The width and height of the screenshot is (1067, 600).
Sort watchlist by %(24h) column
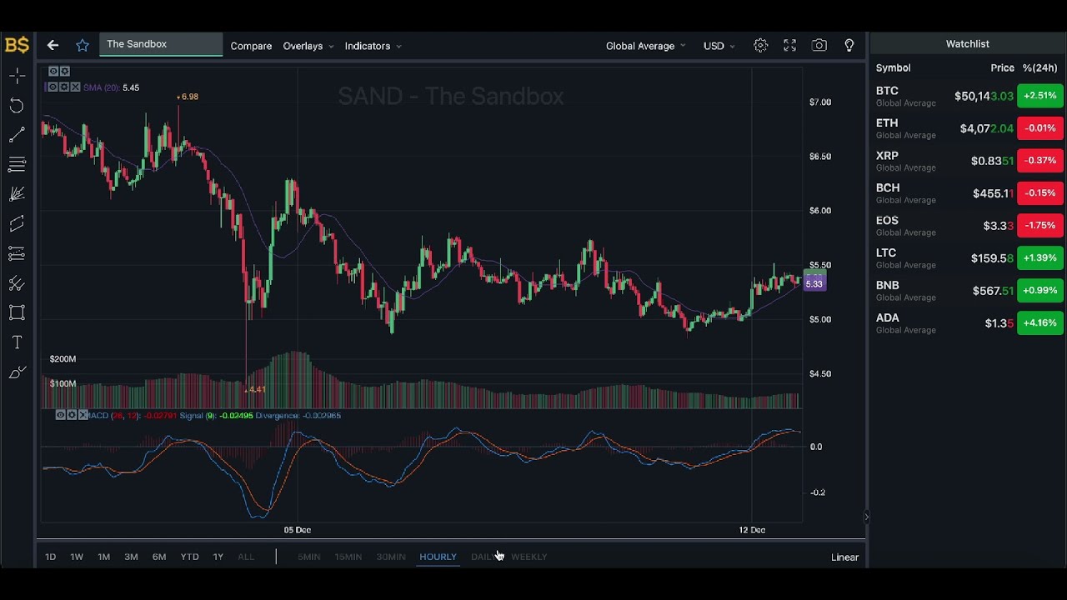coord(1039,67)
